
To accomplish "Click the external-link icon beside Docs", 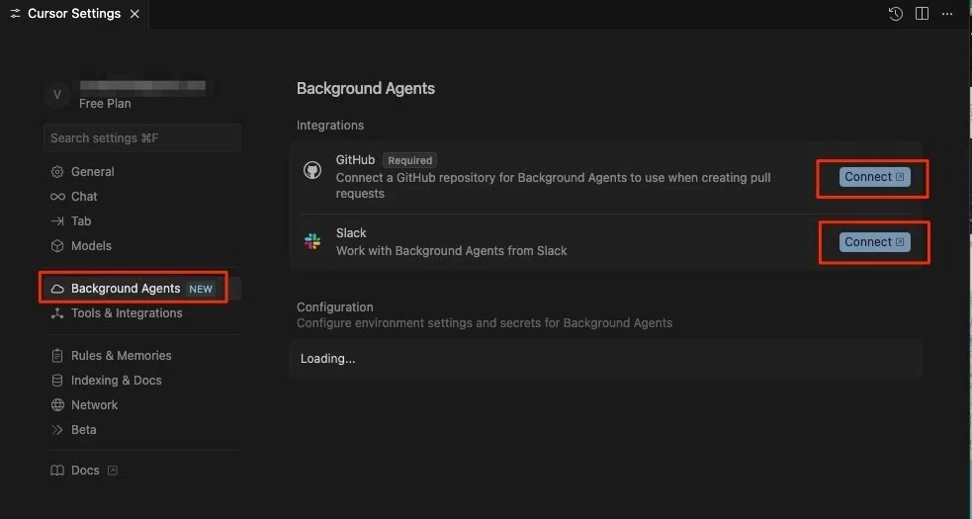I will [112, 470].
